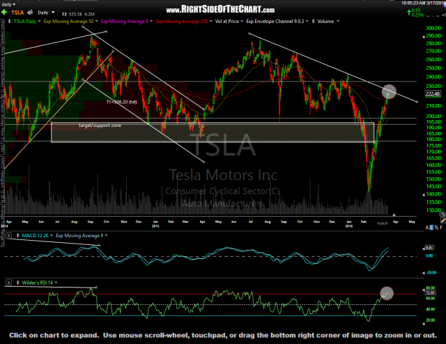Expand the Exp Moving Average 50 dropdown arrow

point(96,22)
